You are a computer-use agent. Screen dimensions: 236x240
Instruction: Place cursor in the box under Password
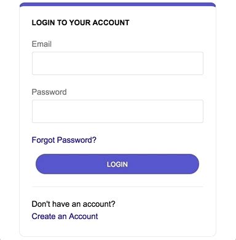117,111
